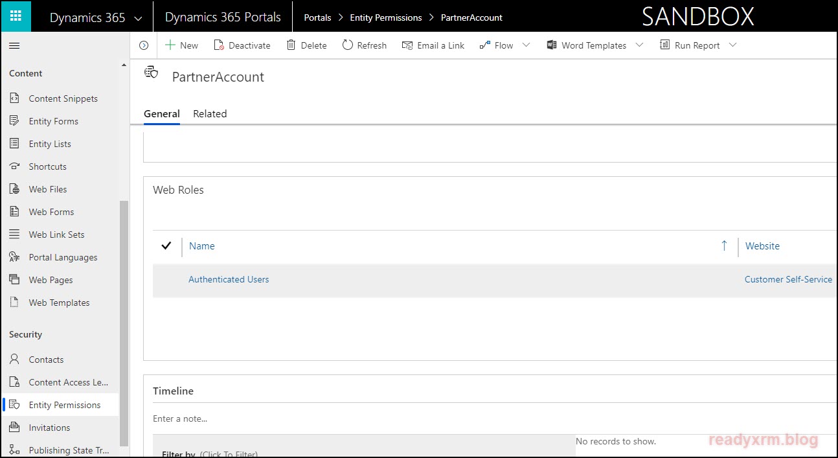Expand the Flow dropdown arrow
The height and width of the screenshot is (458, 838).
tap(526, 45)
